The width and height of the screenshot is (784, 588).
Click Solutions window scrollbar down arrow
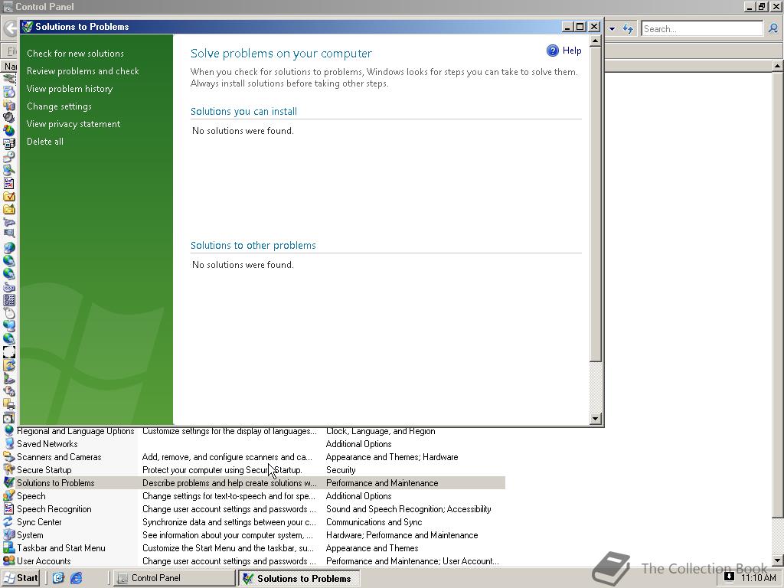[595, 419]
